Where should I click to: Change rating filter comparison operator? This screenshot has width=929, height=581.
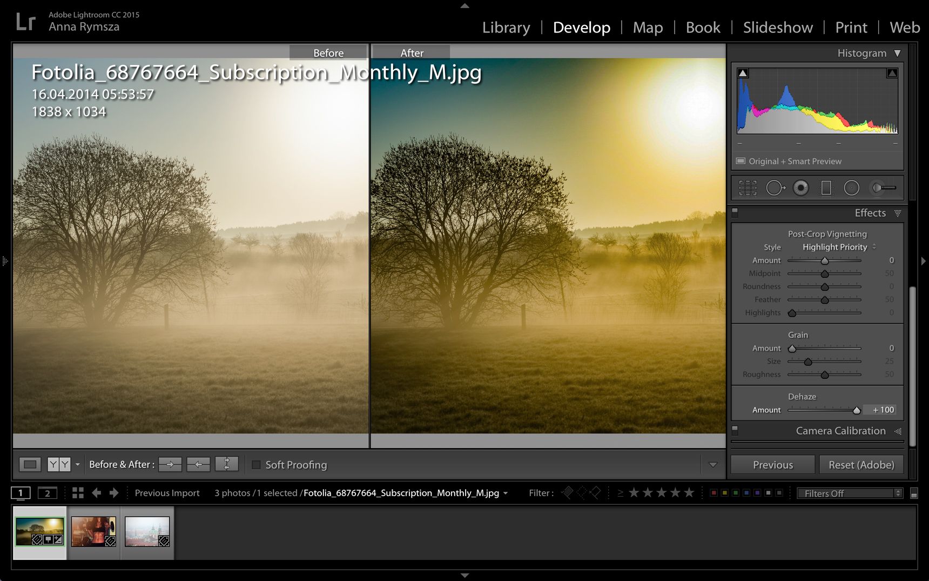pos(620,493)
